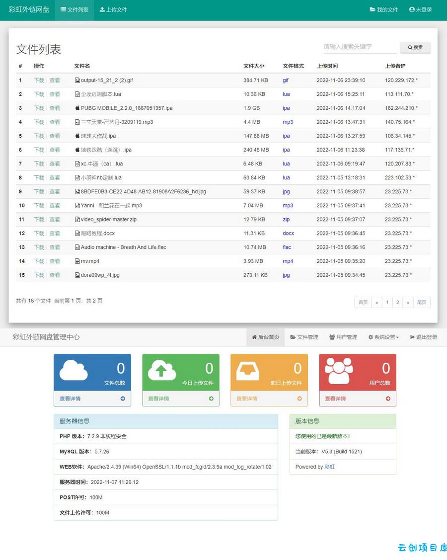Expand the 系统设置 dropdown menu
Image resolution: width=447 pixels, height=560 pixels.
383,337
